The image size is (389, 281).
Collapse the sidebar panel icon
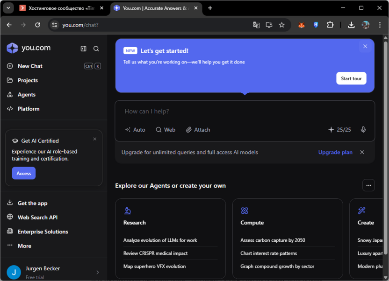(x=84, y=49)
